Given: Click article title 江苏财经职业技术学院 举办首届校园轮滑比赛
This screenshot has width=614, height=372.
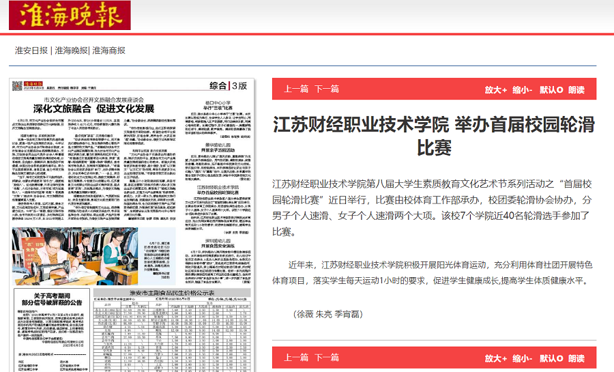Looking at the screenshot, I should pos(434,136).
